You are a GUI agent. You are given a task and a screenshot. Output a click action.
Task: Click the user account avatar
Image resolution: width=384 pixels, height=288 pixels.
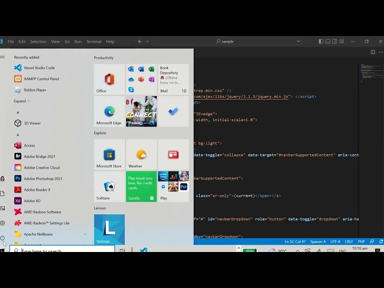coord(2,179)
